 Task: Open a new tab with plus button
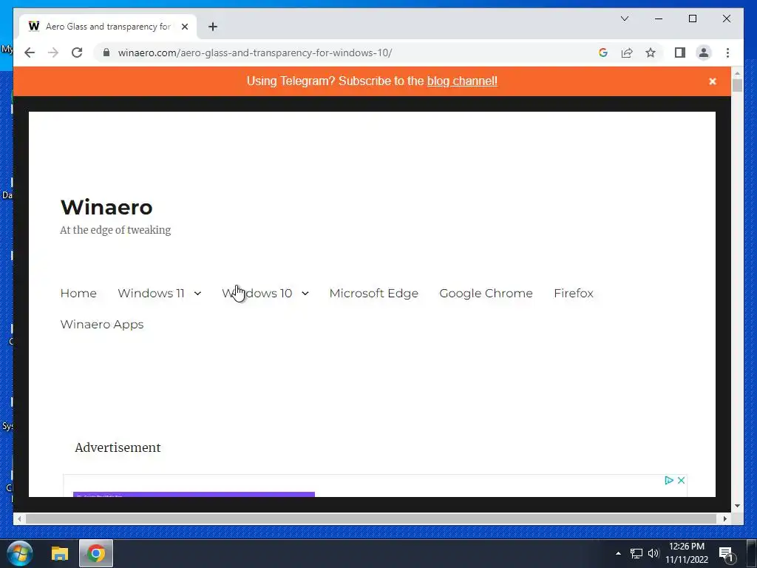213,27
